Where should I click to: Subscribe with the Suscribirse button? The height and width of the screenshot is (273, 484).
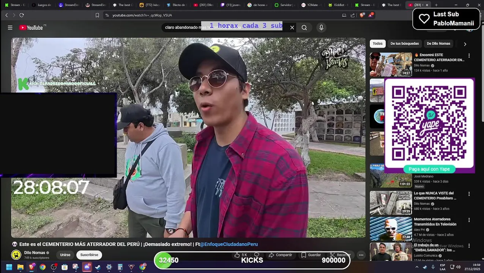(x=89, y=255)
